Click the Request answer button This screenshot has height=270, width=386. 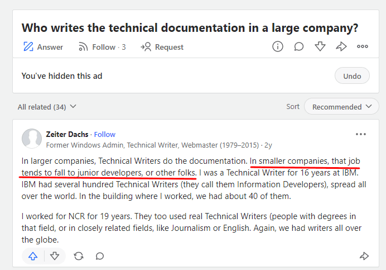(x=162, y=47)
